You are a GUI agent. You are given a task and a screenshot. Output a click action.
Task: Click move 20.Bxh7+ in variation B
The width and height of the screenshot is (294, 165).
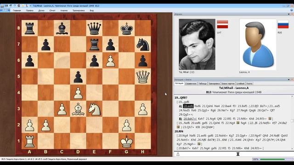click(190, 119)
